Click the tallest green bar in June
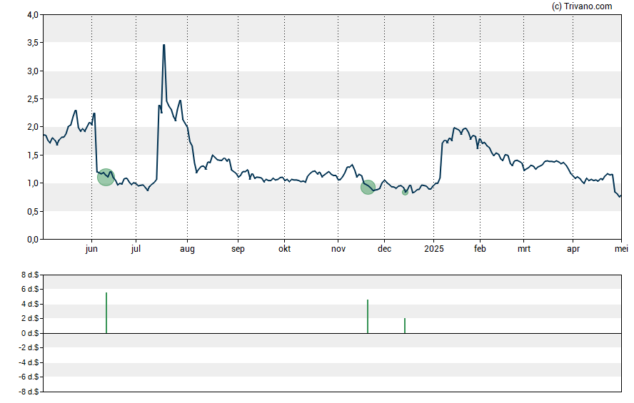634x403 pixels. 106,313
